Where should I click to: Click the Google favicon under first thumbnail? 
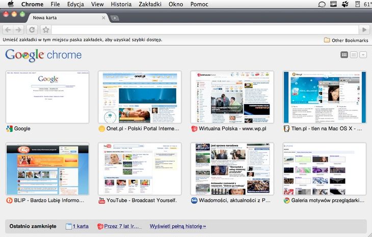pyautogui.click(x=9, y=129)
